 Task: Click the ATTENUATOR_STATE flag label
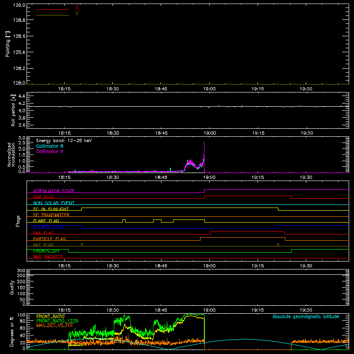click(54, 191)
